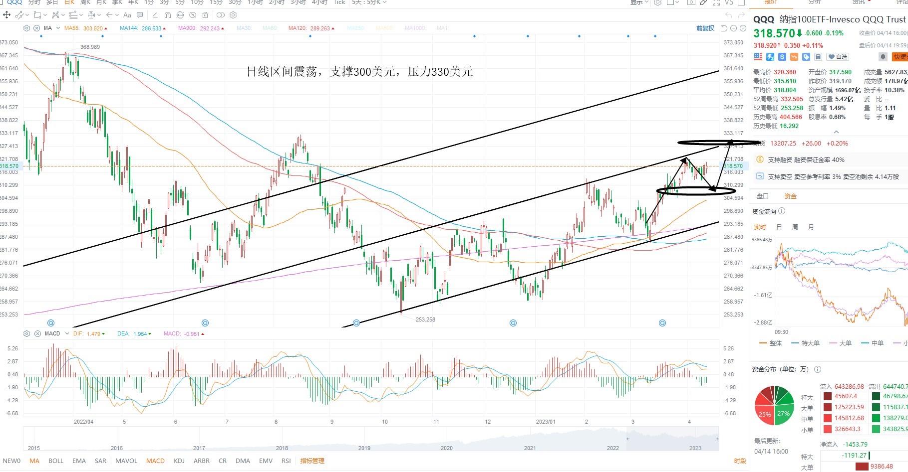
Task: Select BOLL indicator tab at bottom
Action: tap(56, 461)
